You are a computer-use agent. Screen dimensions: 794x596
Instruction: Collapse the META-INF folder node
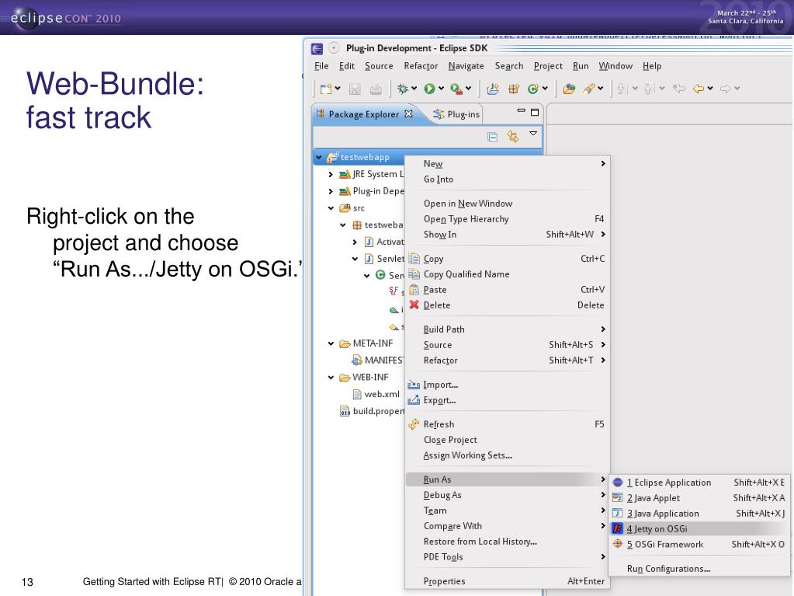point(331,343)
